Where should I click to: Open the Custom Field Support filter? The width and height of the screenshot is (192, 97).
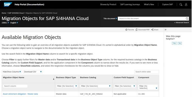[125, 86]
